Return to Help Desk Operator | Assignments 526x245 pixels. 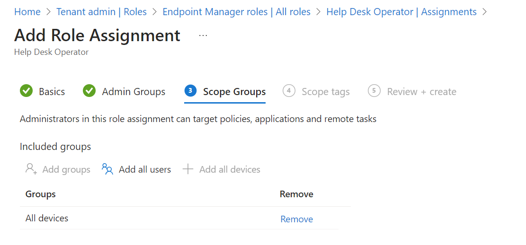tap(401, 12)
